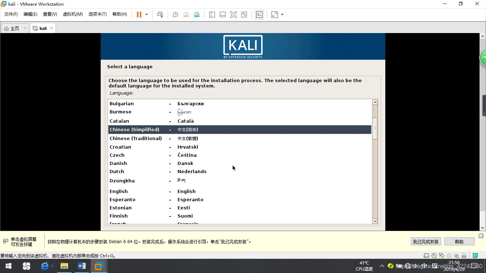Select Estonian in the language list
The image size is (486, 273).
point(240,208)
